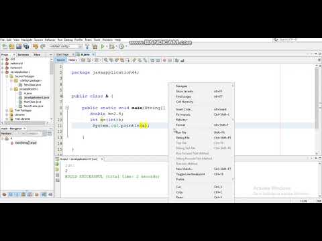Close the Output panel tab
Image resolution: width=322 pixels, height=241 pixels.
pos(102,159)
